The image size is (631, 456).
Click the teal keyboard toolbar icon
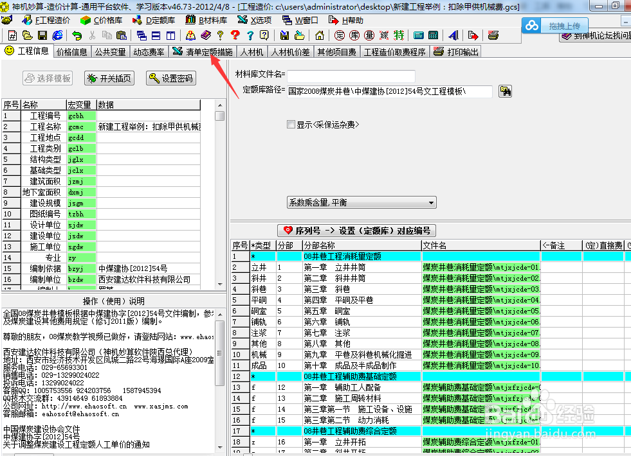coord(419,36)
